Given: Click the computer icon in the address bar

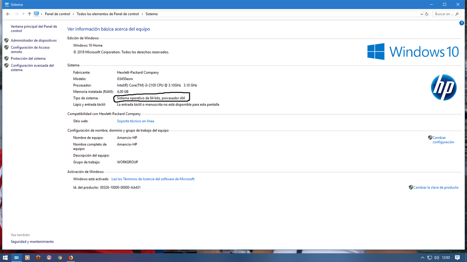Looking at the screenshot, I should coord(36,14).
